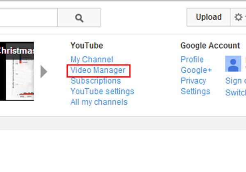Focus the search text field
The image size is (246, 172).
click(29, 18)
